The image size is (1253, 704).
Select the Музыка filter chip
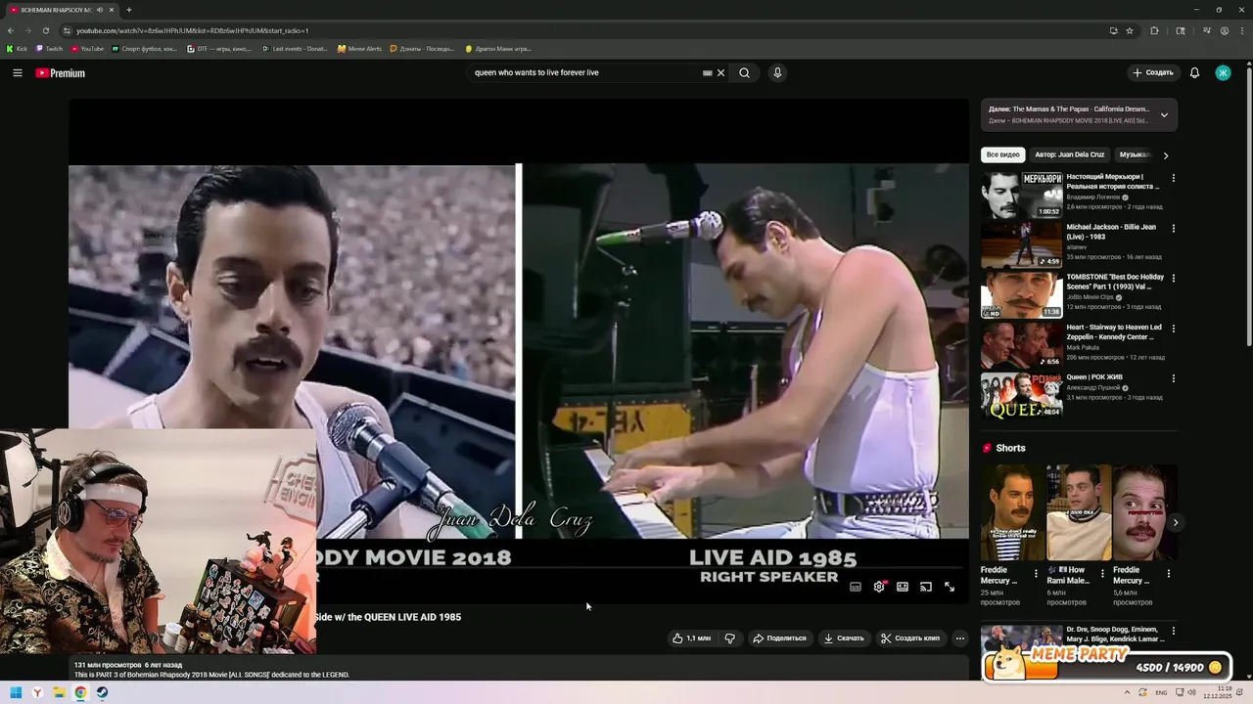click(1135, 154)
